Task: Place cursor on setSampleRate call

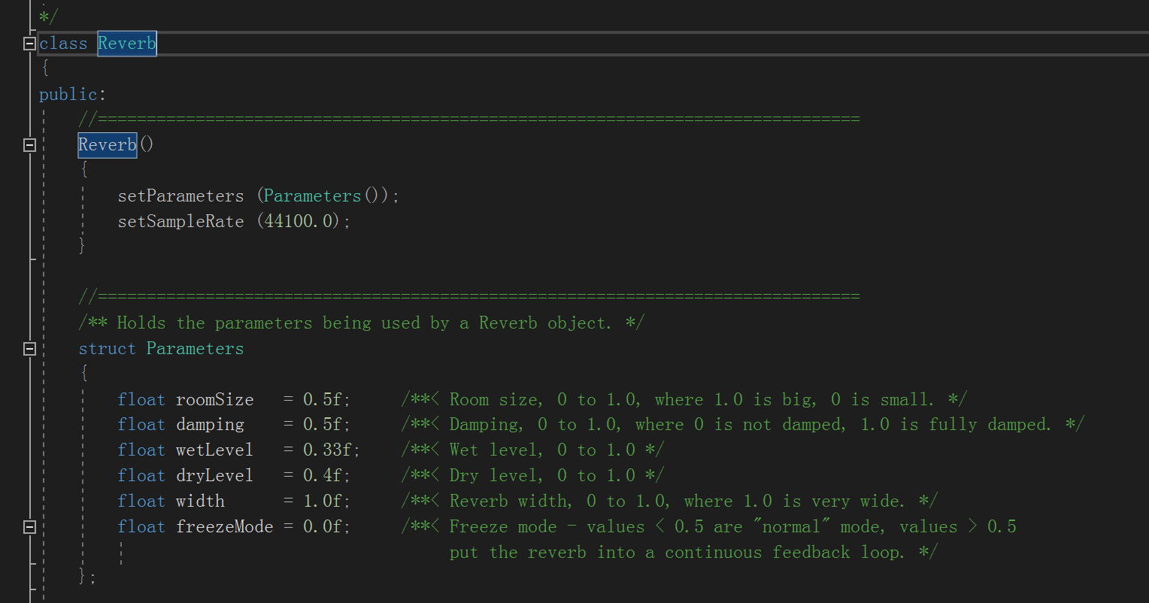Action: pyautogui.click(x=180, y=222)
